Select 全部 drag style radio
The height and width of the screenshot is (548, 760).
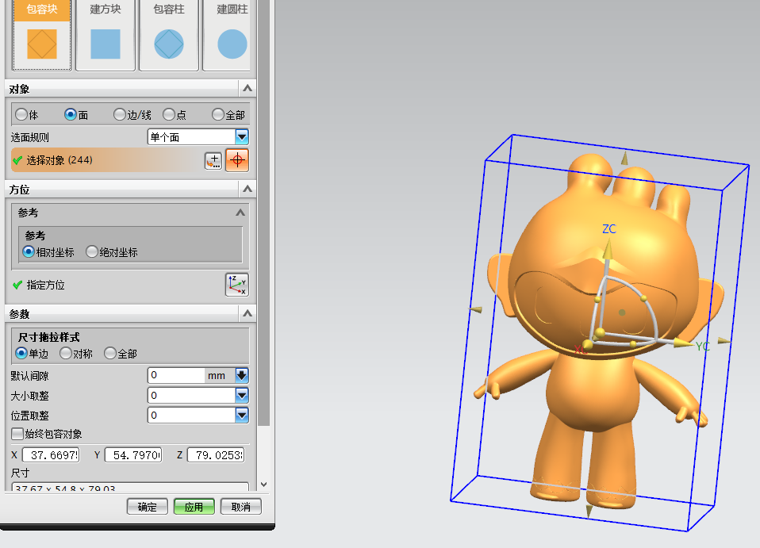click(x=110, y=353)
